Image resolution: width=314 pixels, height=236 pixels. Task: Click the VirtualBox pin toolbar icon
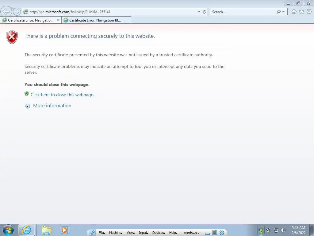(x=92, y=233)
